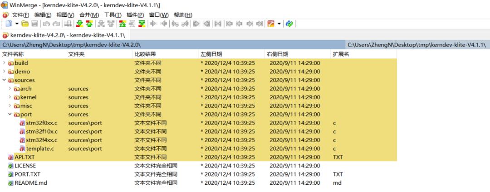The height and width of the screenshot is (192, 490).
Task: Click the grayed next conflict icon
Action: click(x=100, y=24)
